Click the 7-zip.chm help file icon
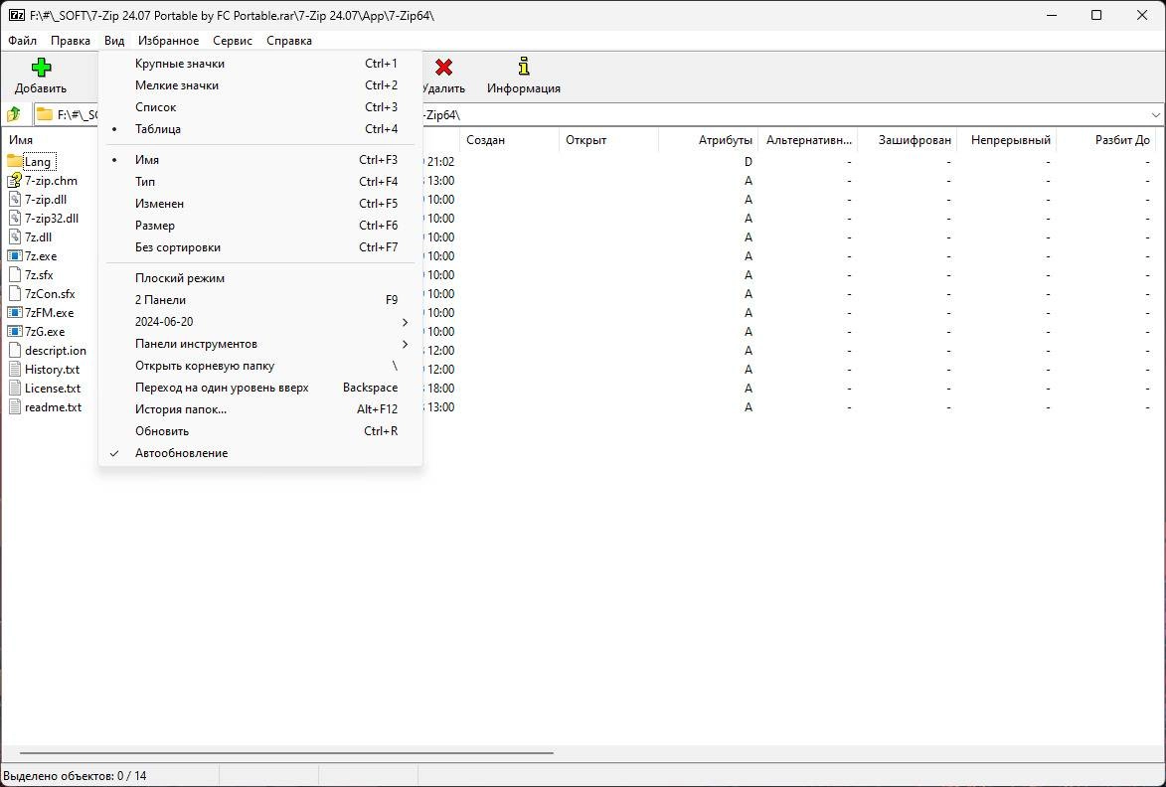 [x=15, y=181]
